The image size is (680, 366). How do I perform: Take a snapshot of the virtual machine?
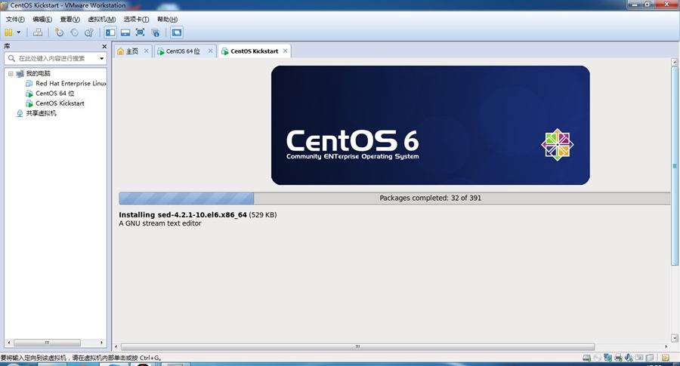pos(60,32)
